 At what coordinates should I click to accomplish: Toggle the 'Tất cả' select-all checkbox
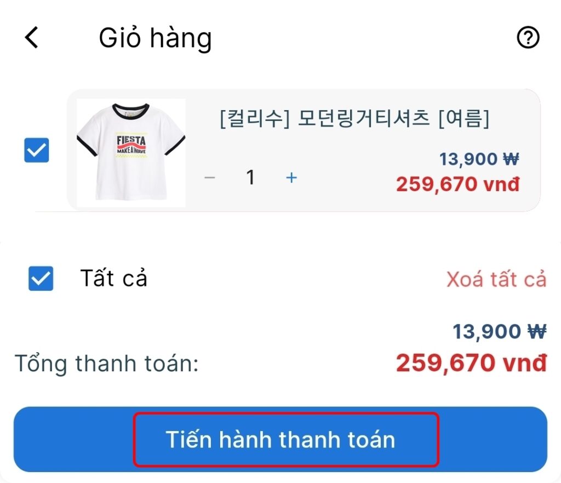pos(41,278)
